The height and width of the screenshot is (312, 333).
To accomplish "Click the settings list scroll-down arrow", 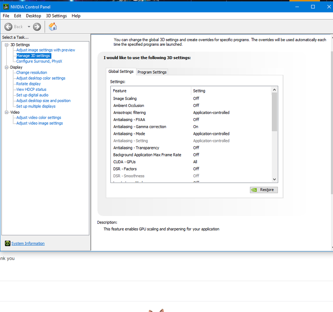I will [x=274, y=179].
